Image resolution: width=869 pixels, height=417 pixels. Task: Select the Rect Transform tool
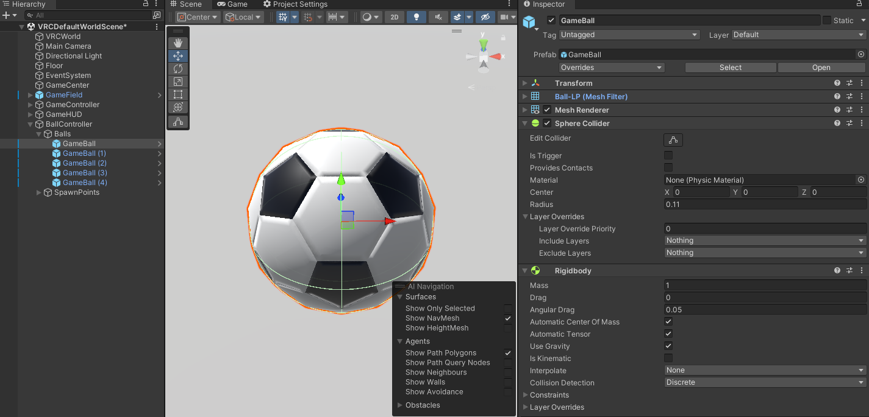178,94
